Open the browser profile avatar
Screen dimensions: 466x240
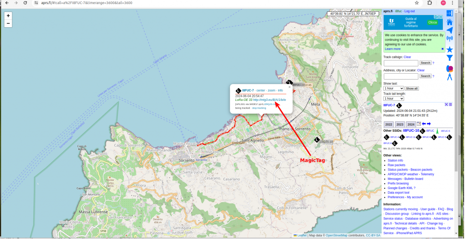coord(443,3)
